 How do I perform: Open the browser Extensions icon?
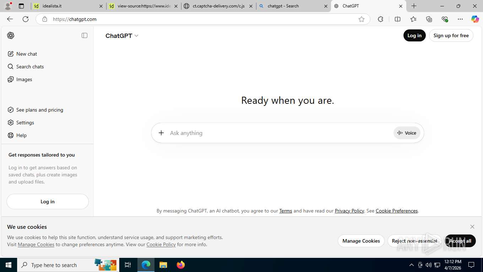pyautogui.click(x=380, y=19)
